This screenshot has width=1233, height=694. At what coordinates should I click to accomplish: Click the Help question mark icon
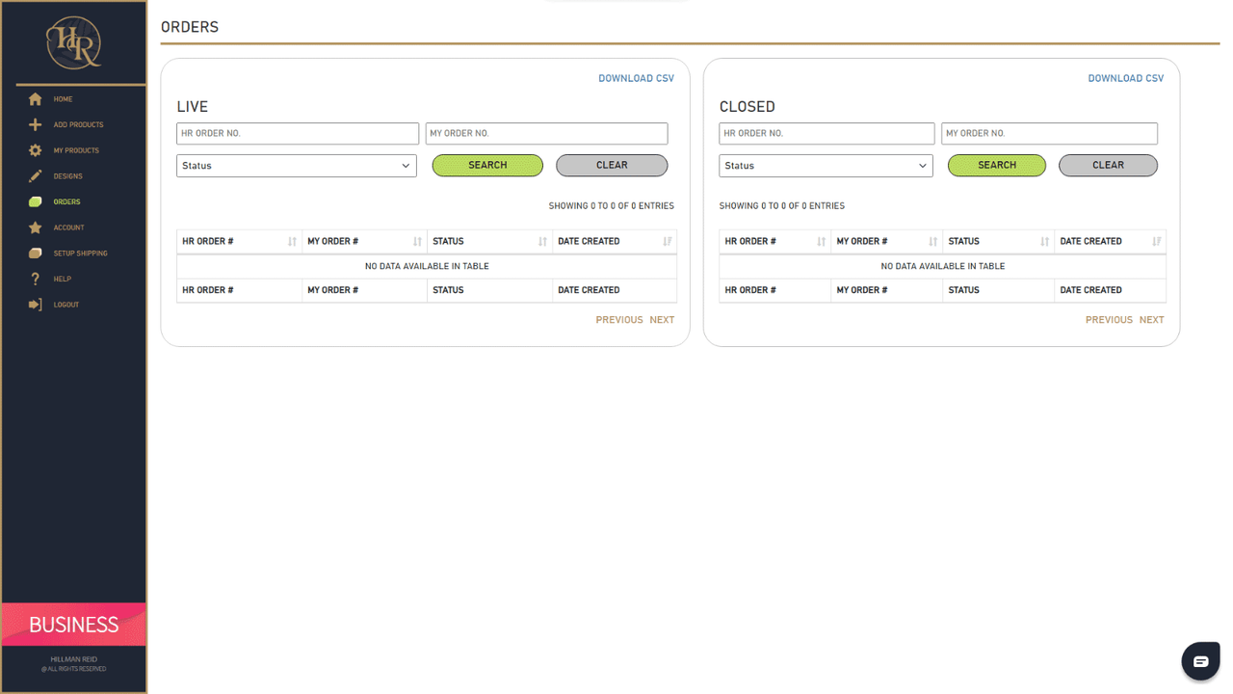pyautogui.click(x=36, y=279)
